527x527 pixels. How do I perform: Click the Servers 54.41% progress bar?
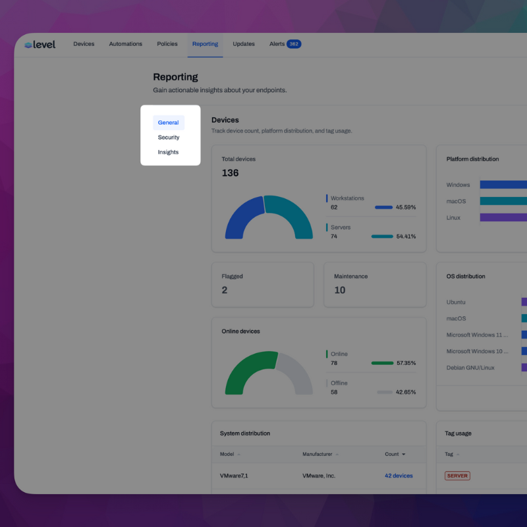tap(382, 236)
